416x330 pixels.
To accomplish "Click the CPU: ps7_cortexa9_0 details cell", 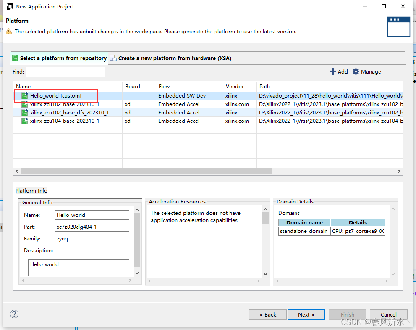I will tap(358, 231).
